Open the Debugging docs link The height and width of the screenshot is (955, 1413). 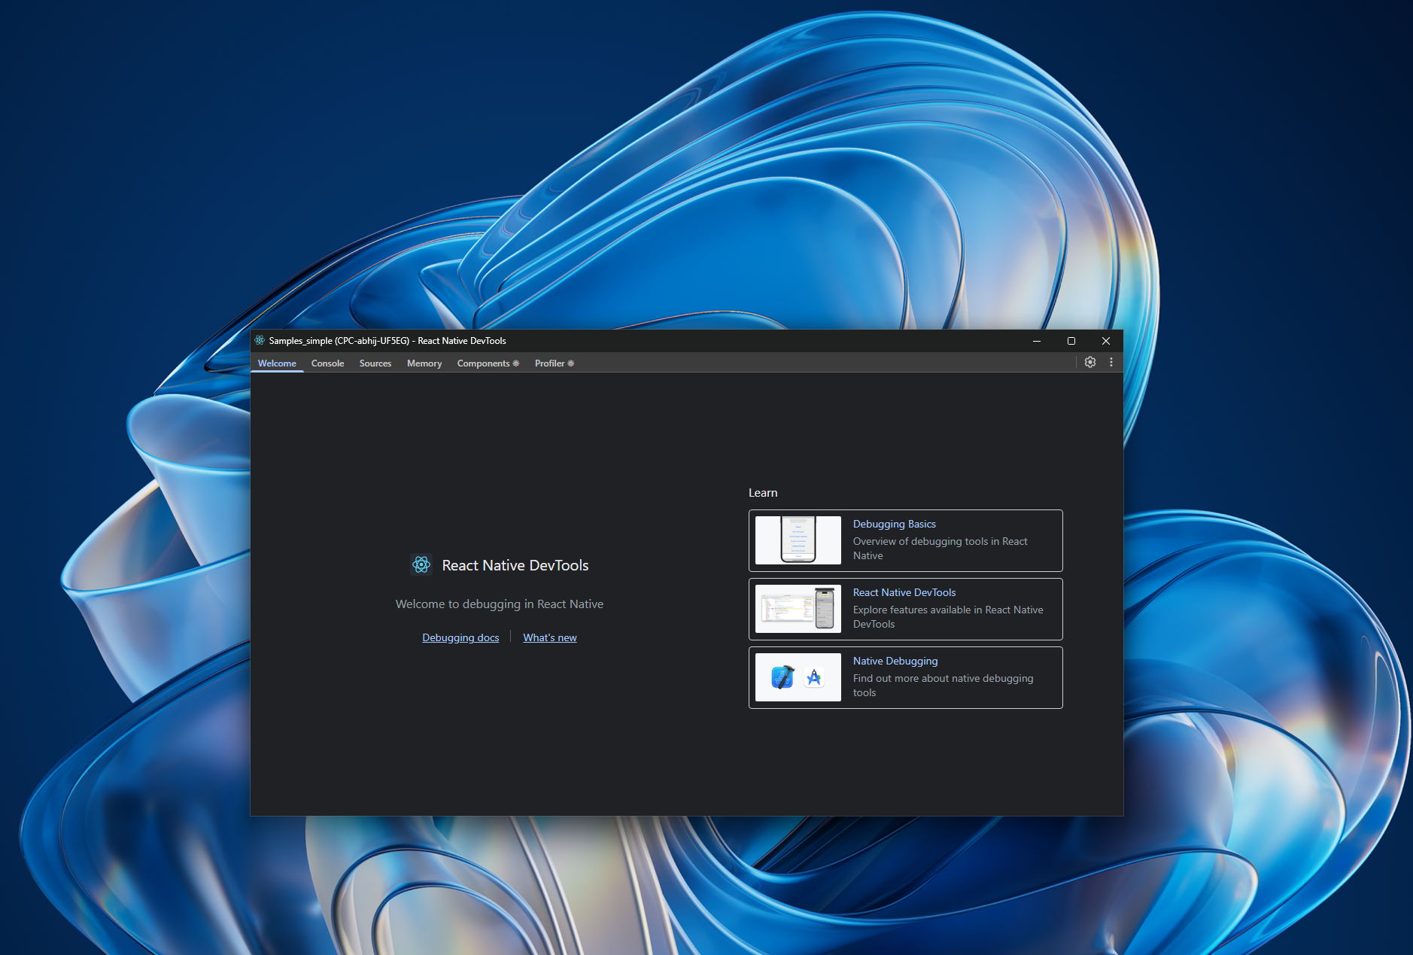460,637
